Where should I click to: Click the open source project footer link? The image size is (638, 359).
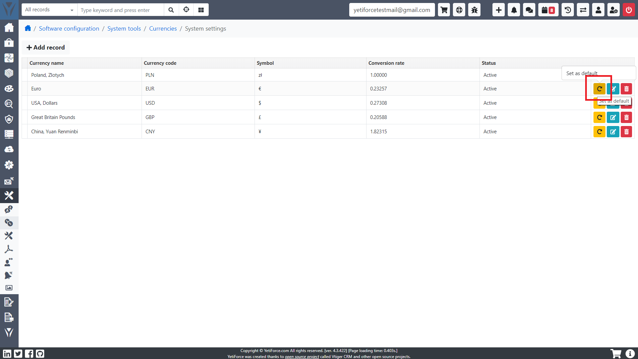[x=302, y=357]
